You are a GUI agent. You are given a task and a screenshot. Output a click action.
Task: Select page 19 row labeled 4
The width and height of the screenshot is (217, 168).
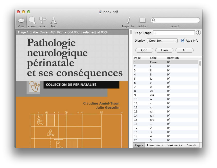click(x=166, y=136)
